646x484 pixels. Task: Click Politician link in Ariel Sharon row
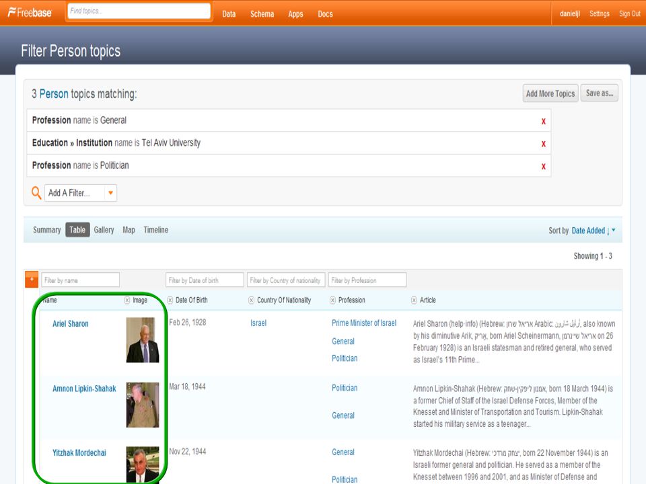coord(345,358)
